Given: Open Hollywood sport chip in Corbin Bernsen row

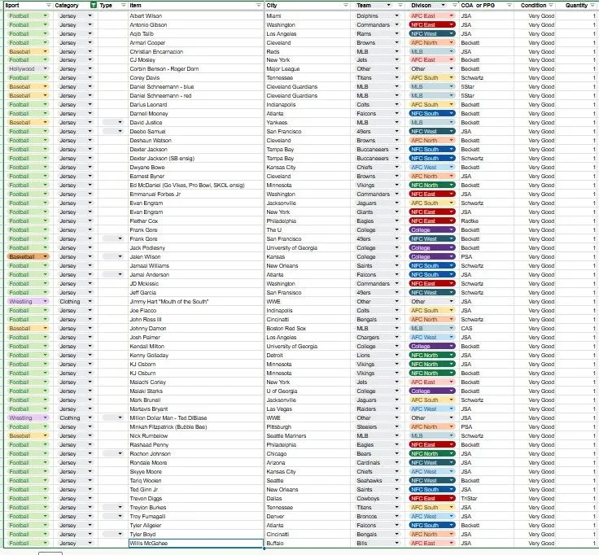Looking at the screenshot, I should point(28,68).
